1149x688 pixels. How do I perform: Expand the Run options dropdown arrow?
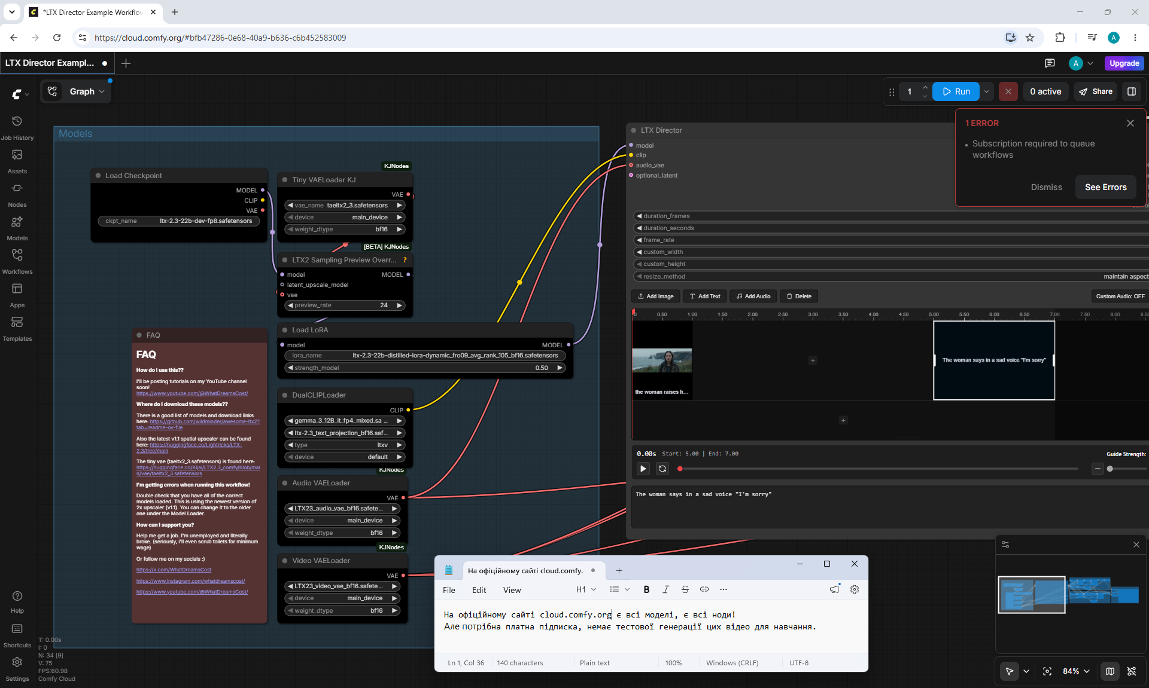tap(987, 91)
